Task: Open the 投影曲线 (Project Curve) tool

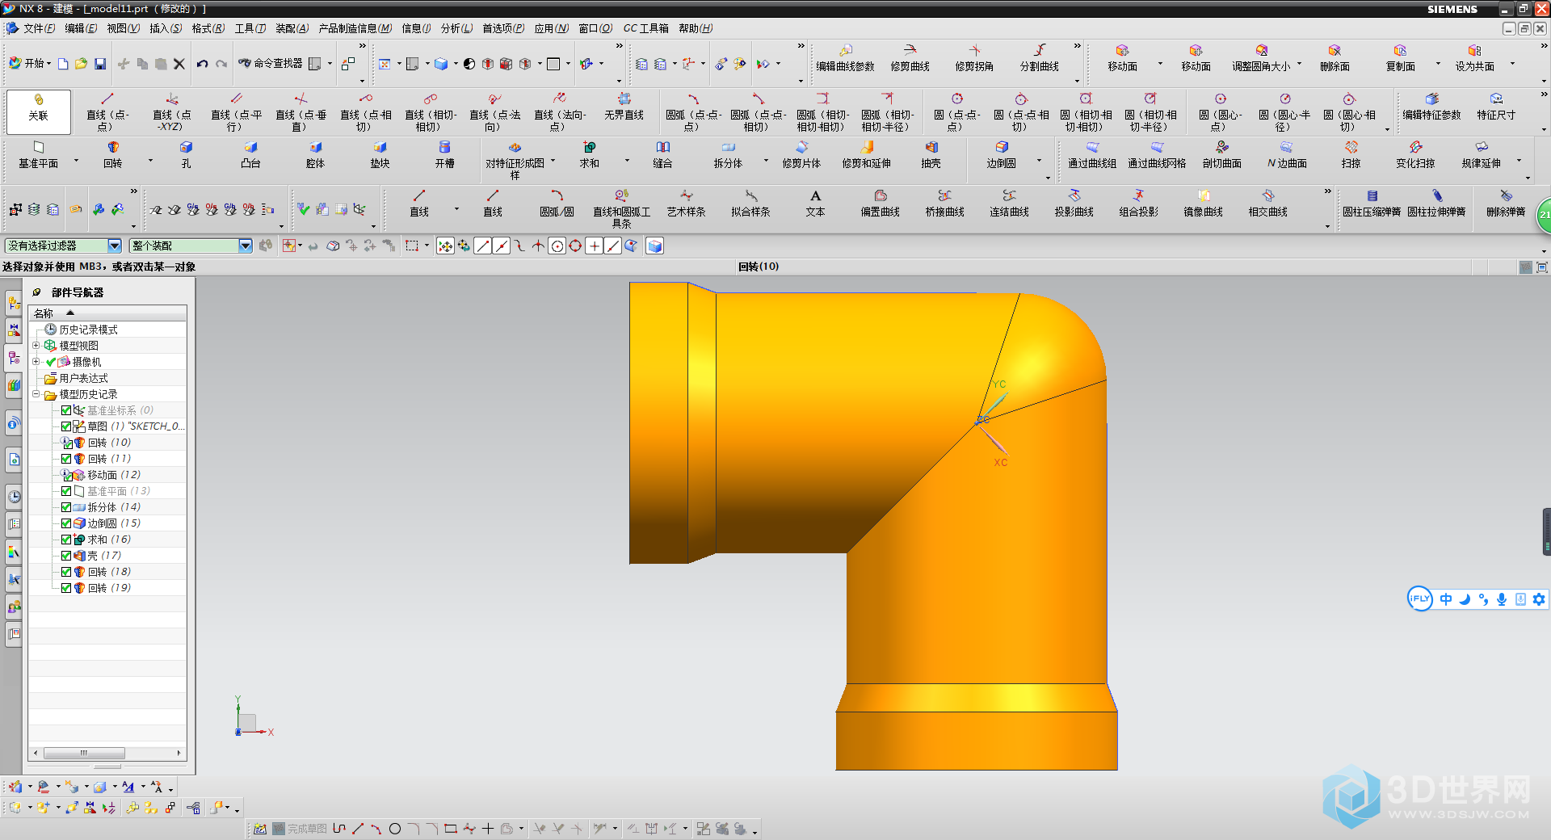Action: coord(1074,202)
